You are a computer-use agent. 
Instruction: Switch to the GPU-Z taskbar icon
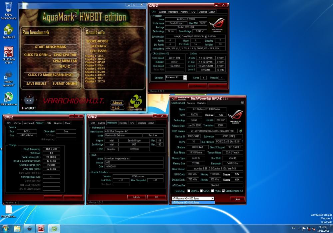click(x=54, y=229)
